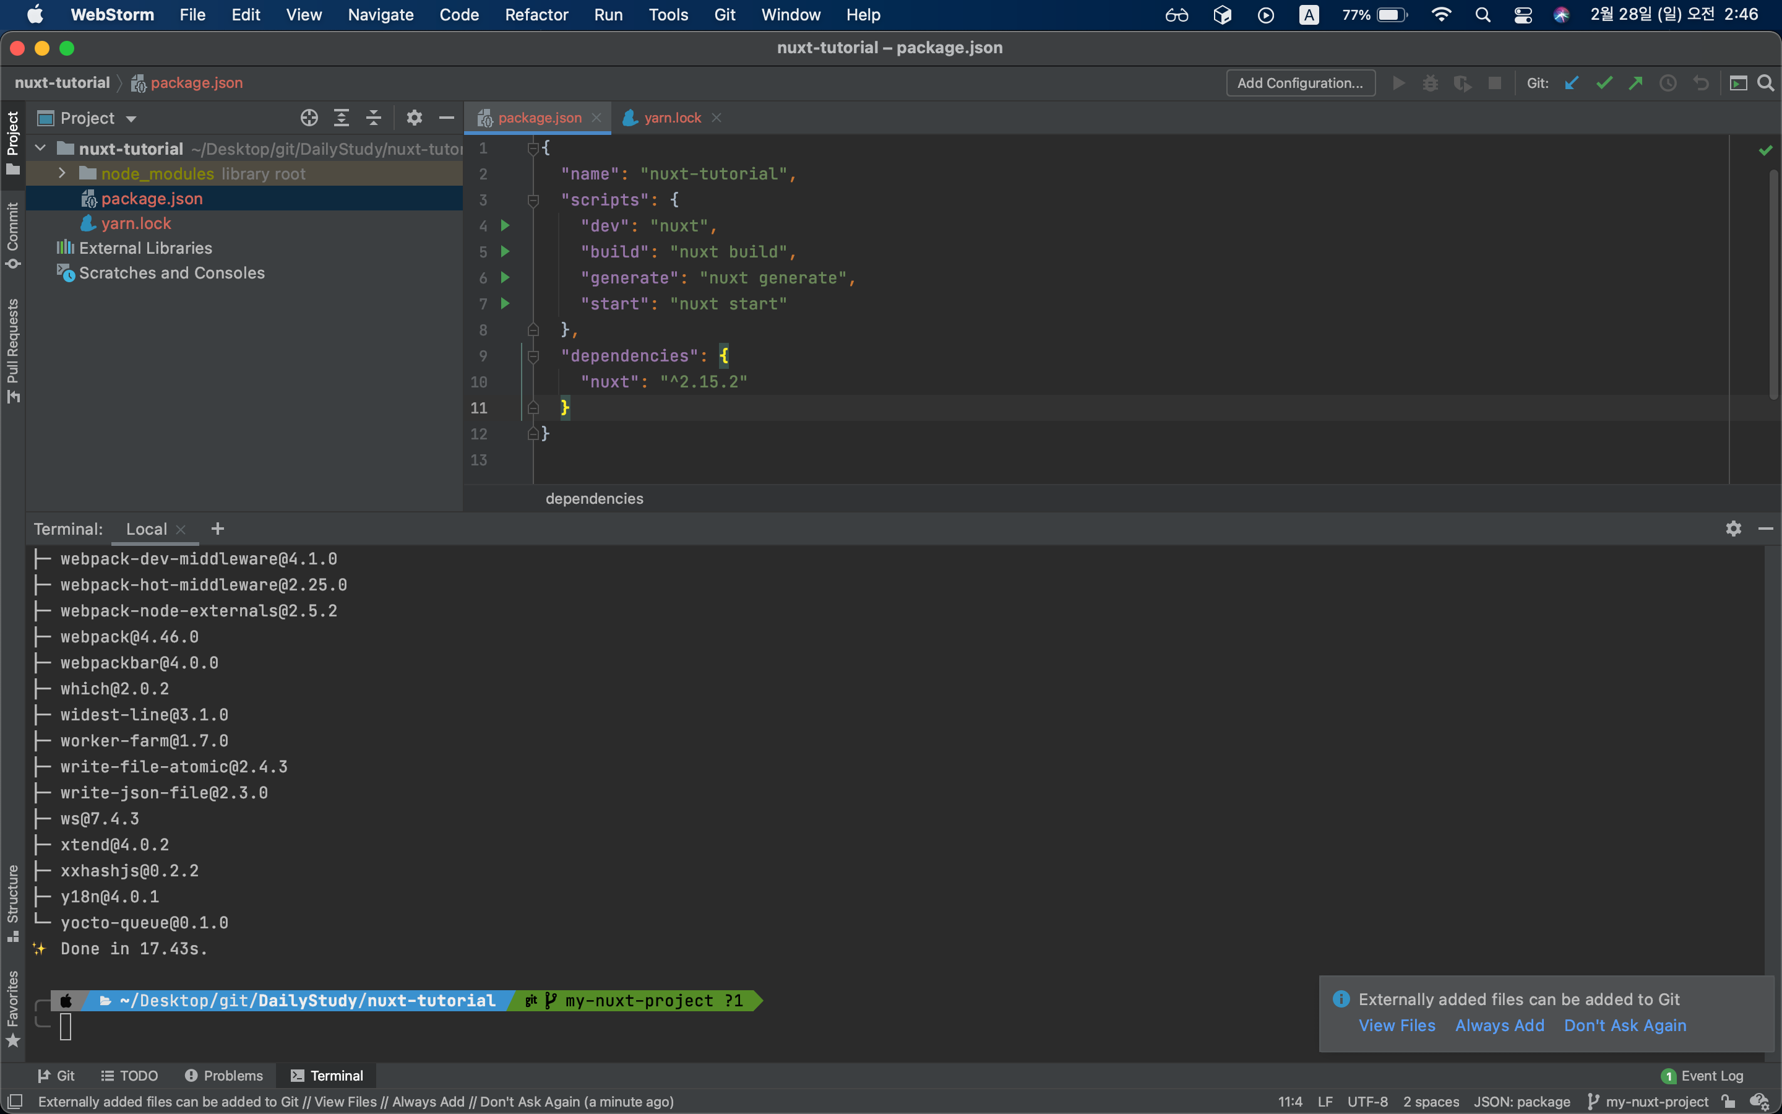Toggle the Favorites tool window stripe
1782x1114 pixels.
point(12,1008)
